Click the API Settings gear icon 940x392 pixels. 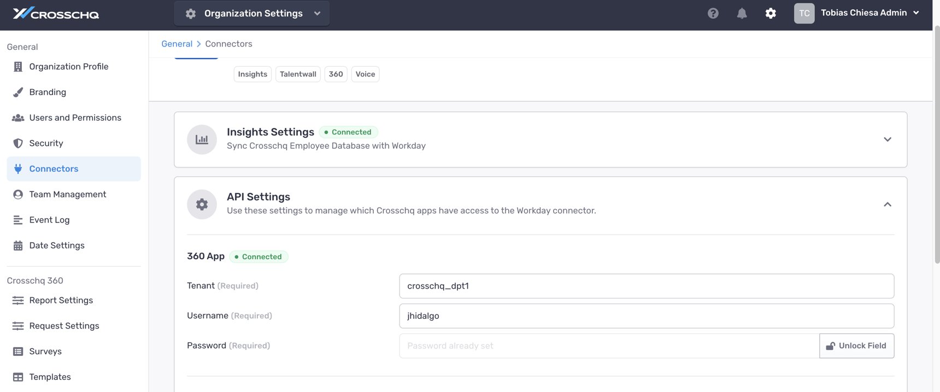(202, 204)
